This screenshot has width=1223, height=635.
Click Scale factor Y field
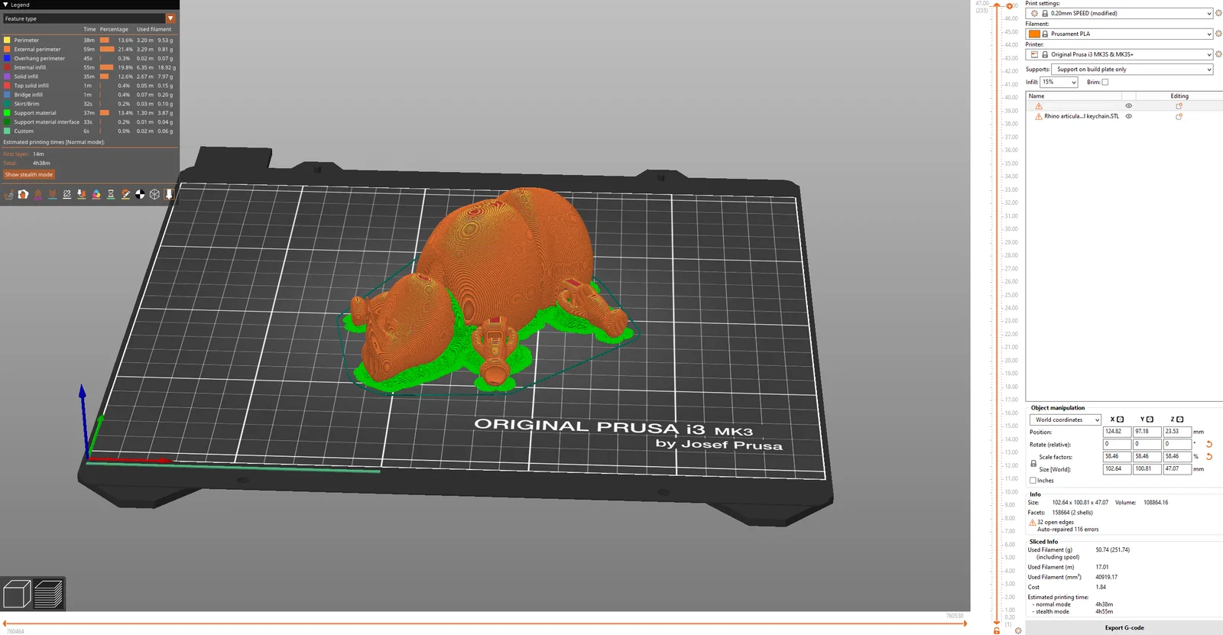tap(1147, 456)
